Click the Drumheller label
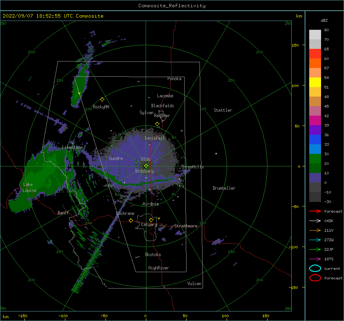The image size is (344, 321). tap(224, 188)
